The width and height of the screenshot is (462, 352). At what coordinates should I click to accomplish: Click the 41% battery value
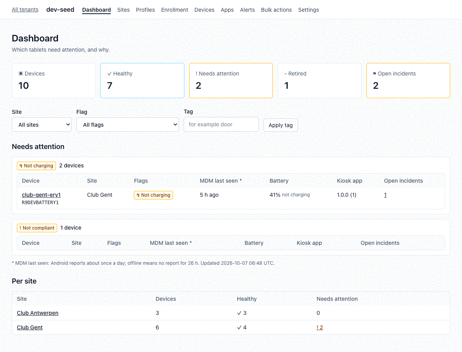pyautogui.click(x=275, y=195)
